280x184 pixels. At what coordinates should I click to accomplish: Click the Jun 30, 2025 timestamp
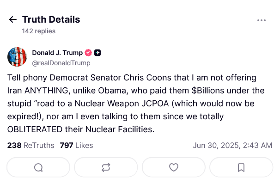click(232, 146)
